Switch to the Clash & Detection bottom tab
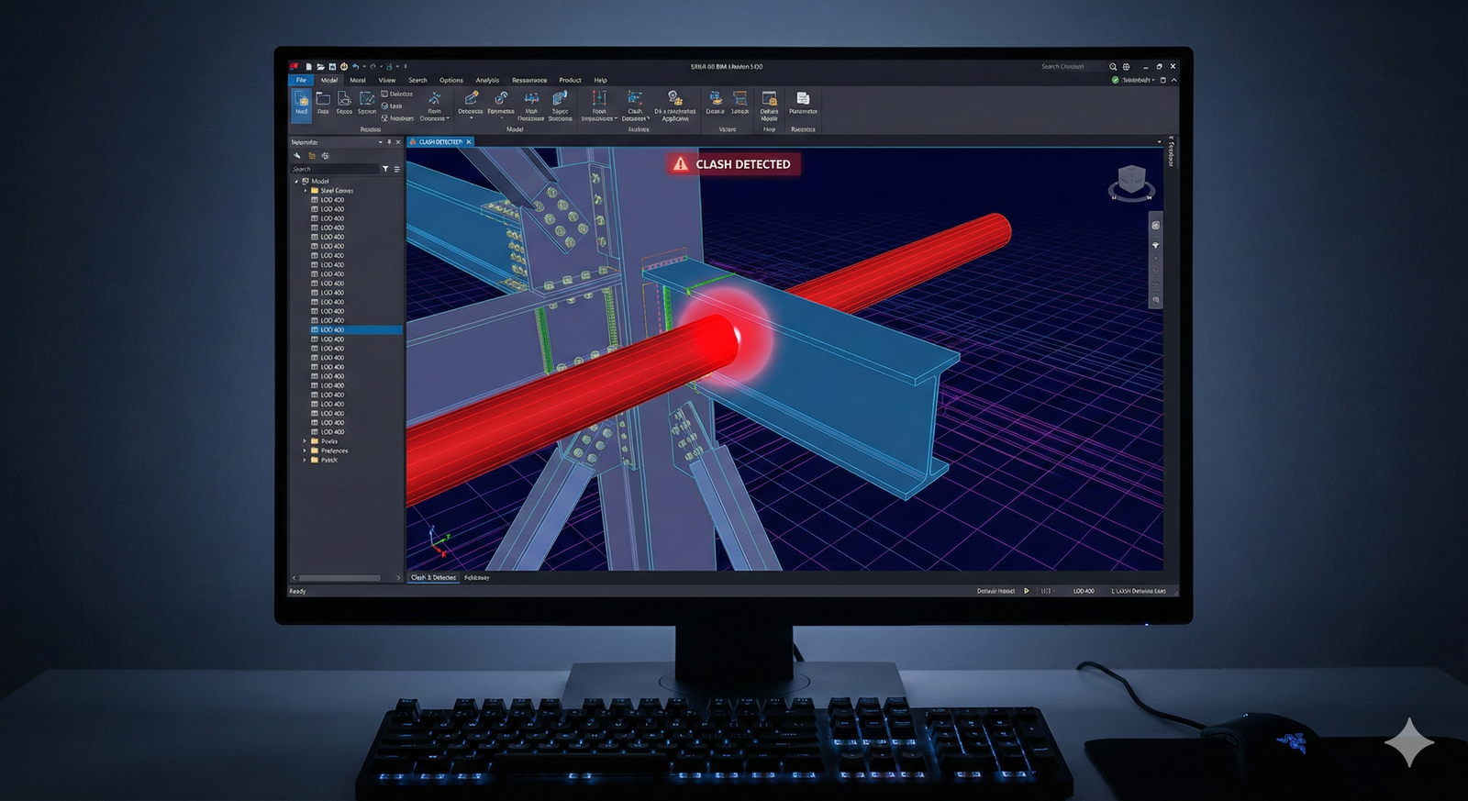Viewport: 1468px width, 801px height. 433,578
